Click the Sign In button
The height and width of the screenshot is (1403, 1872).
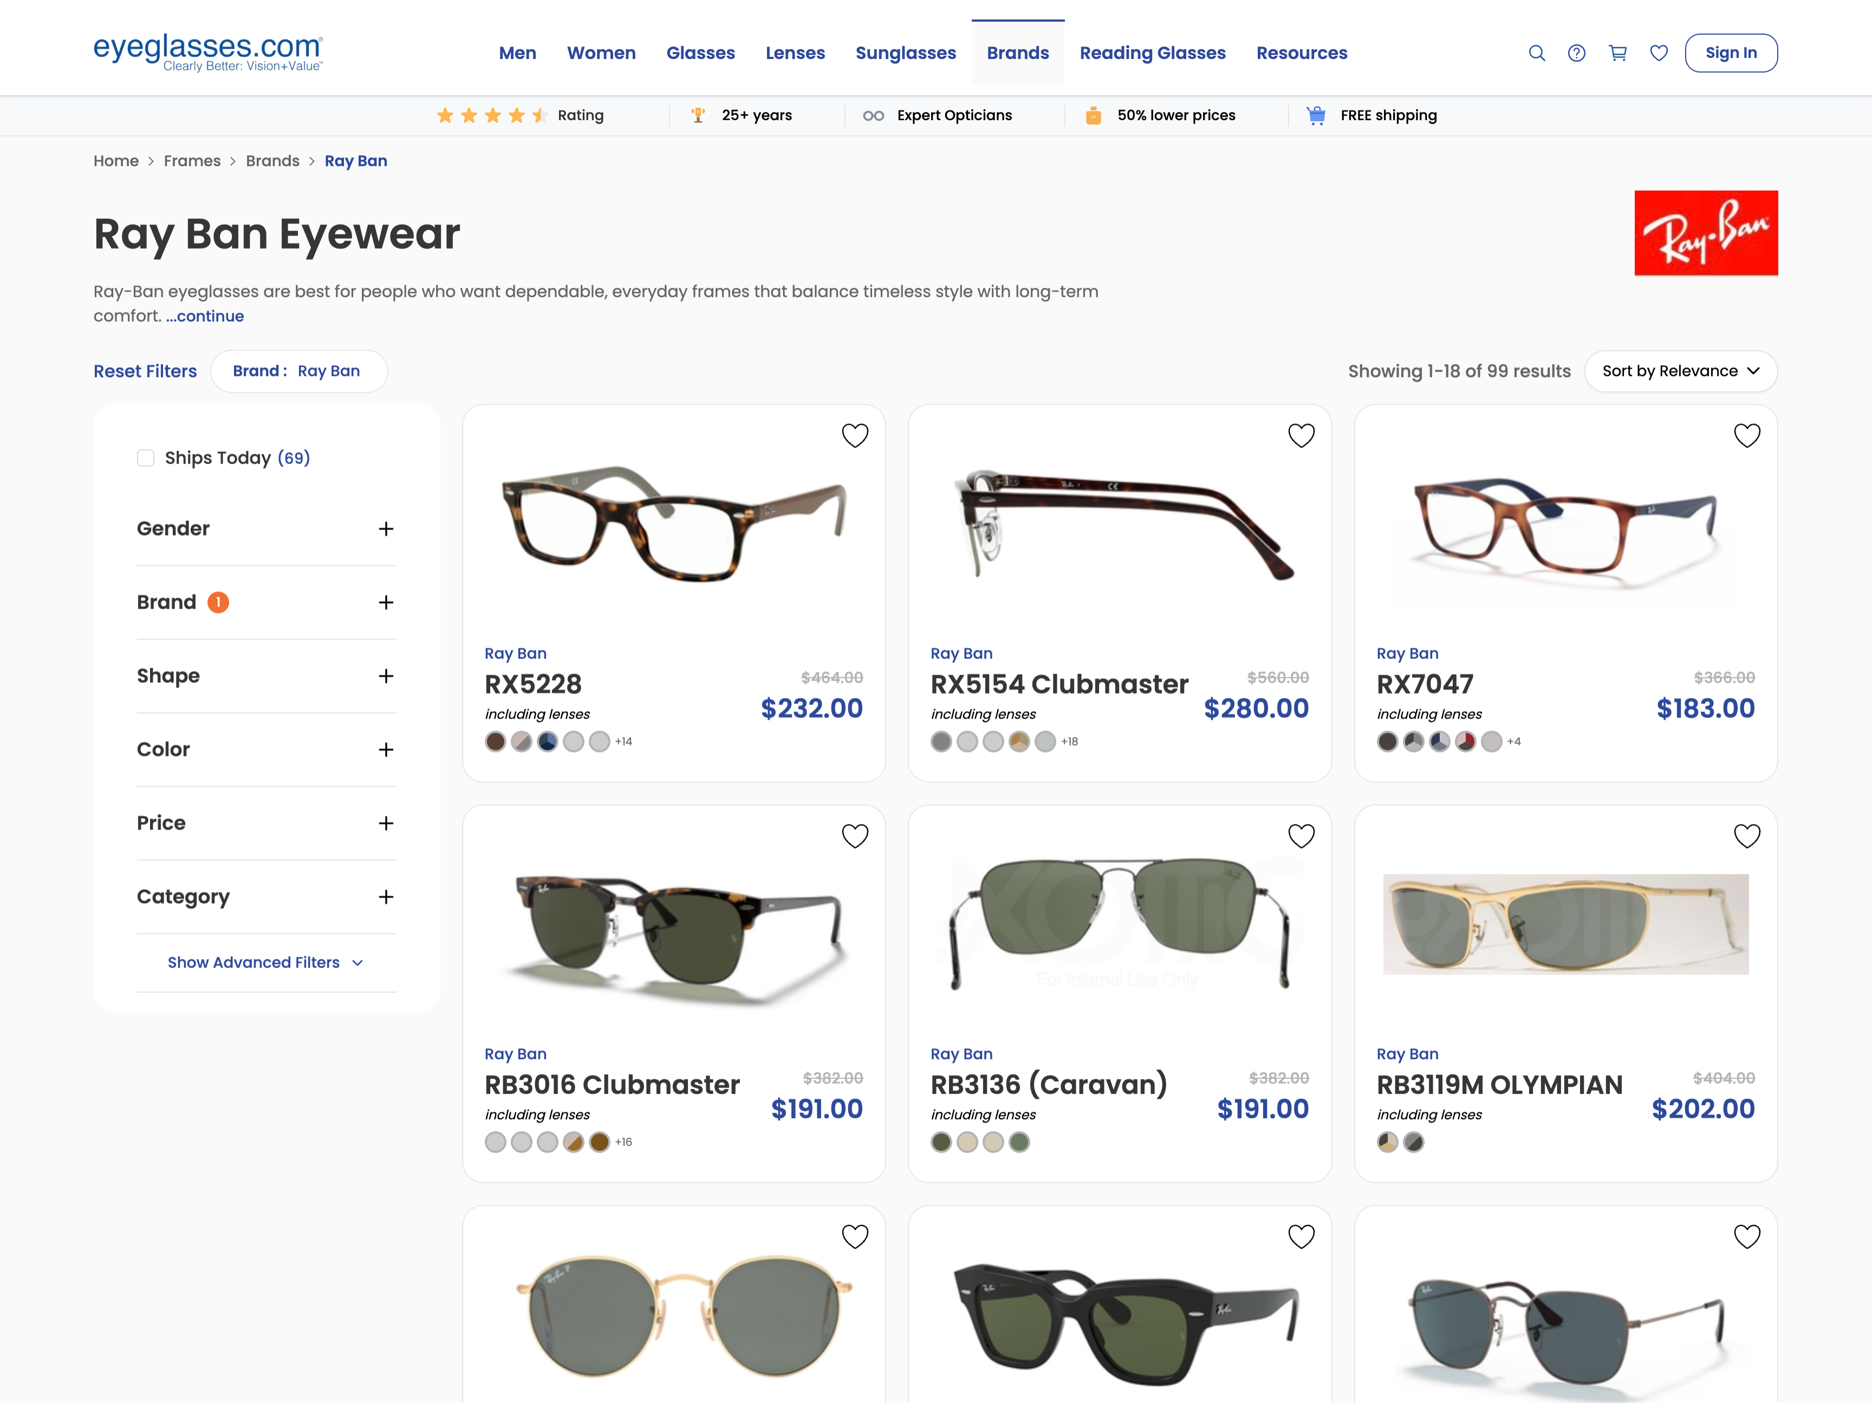[1731, 53]
